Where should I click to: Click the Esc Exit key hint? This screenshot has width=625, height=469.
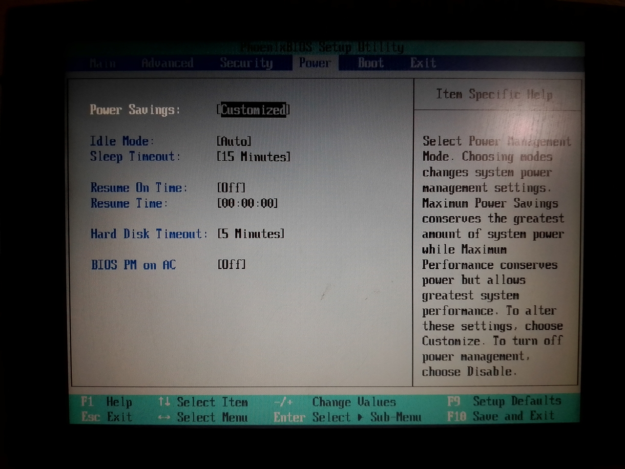107,417
